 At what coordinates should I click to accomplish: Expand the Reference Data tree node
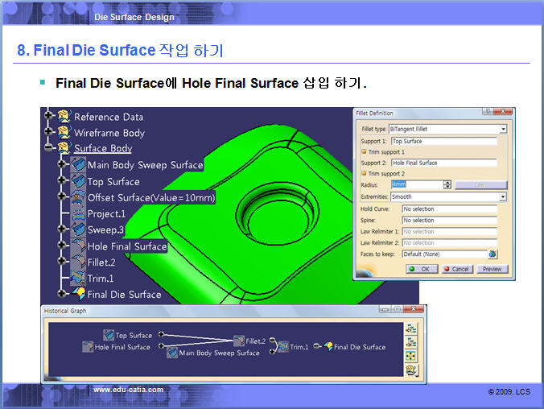tap(49, 116)
